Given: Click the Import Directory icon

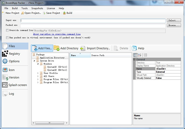Looking at the screenshot, I should (83, 48).
